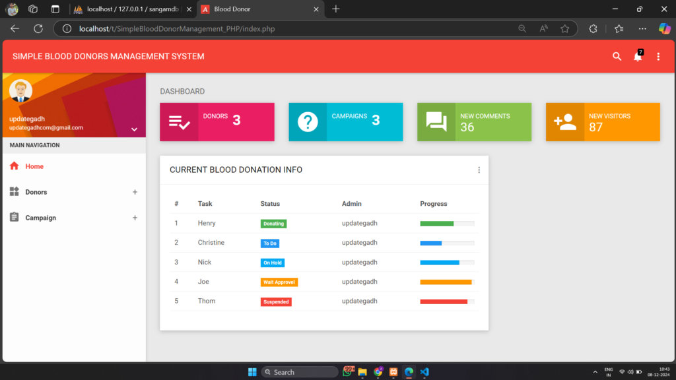This screenshot has width=676, height=380.
Task: Click the New Comments count 36
Action: pos(467,127)
